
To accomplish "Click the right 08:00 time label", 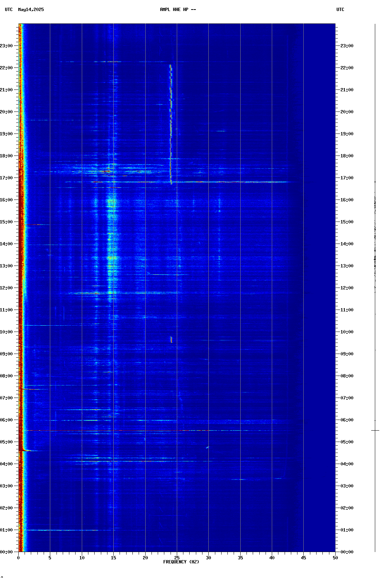I will [x=347, y=376].
